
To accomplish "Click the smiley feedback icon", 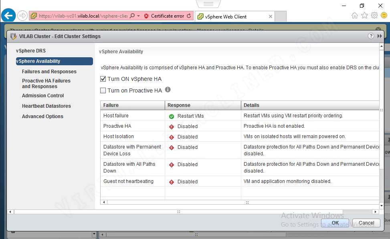I will [384, 15].
